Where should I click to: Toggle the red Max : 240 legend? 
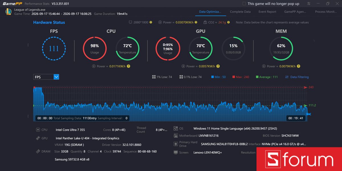click(241, 77)
